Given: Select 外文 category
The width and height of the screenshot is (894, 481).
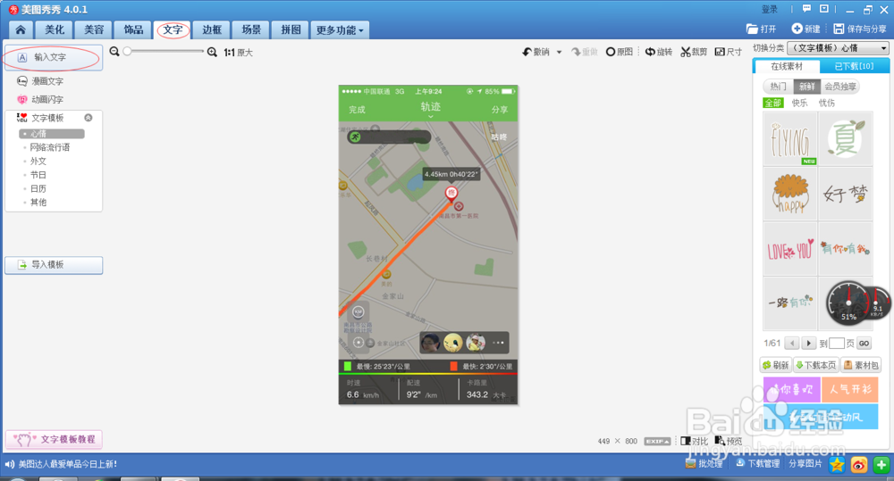Looking at the screenshot, I should [x=38, y=162].
